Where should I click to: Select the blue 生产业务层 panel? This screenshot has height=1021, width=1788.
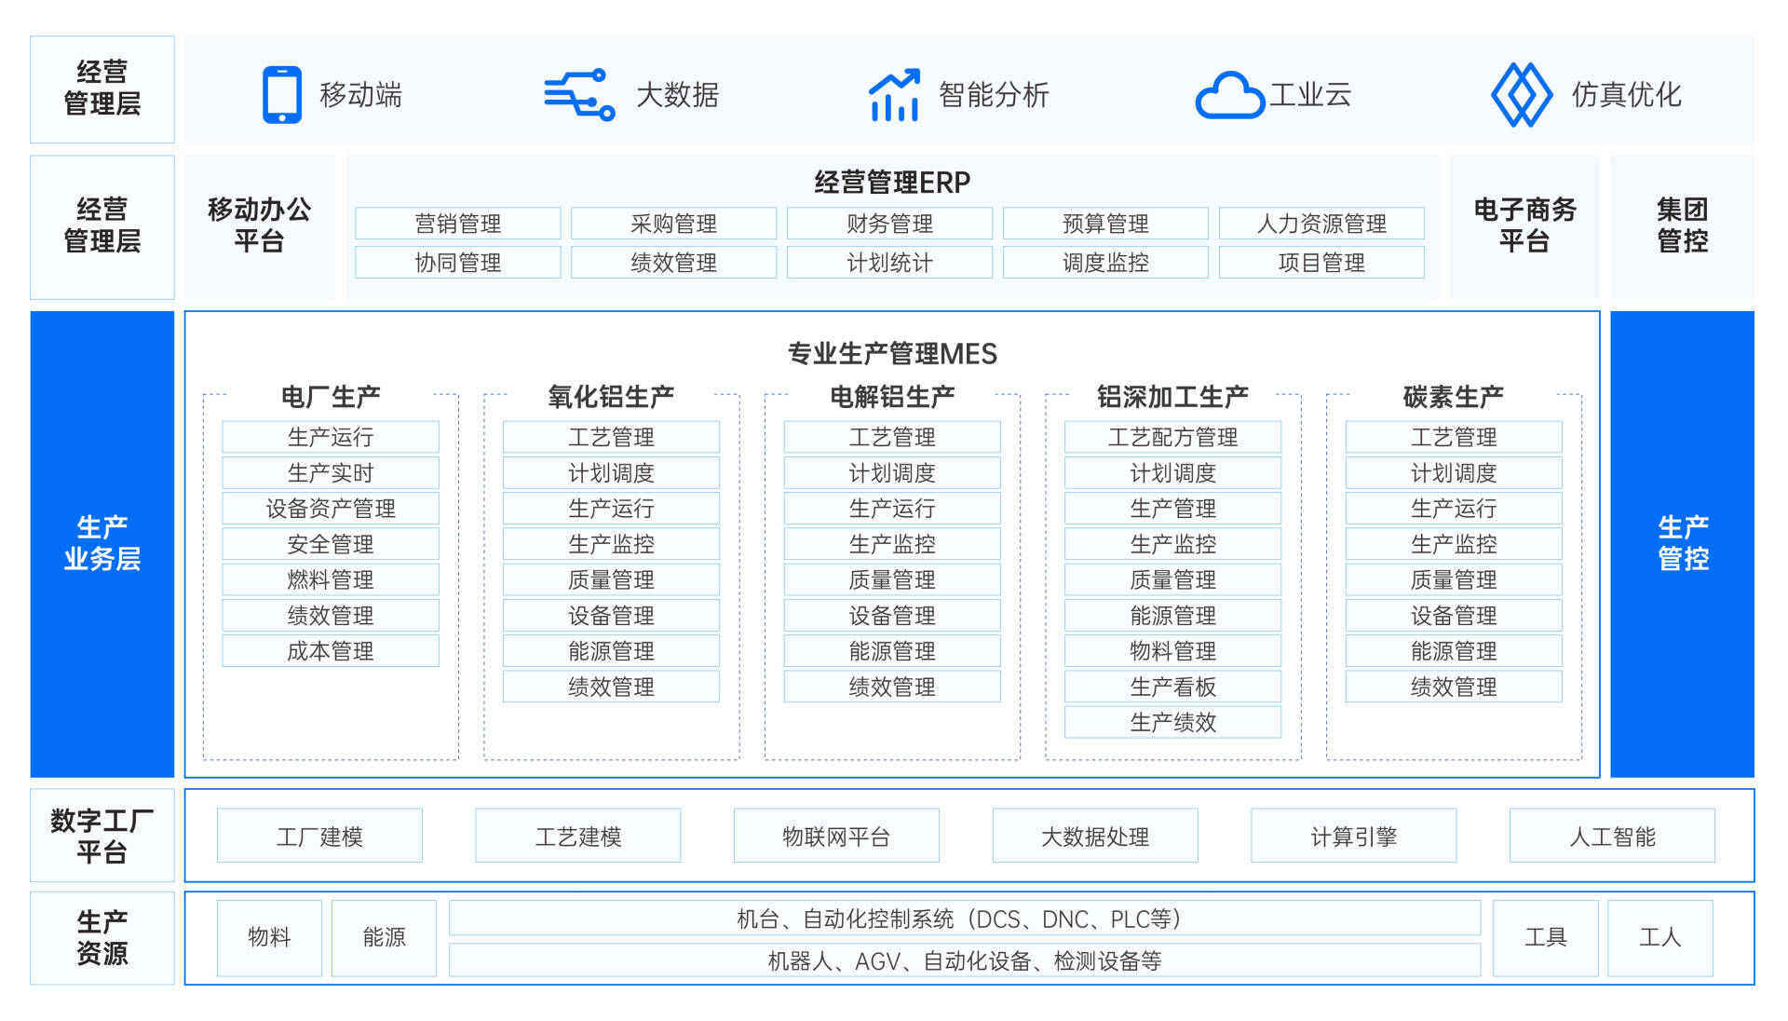coord(102,543)
